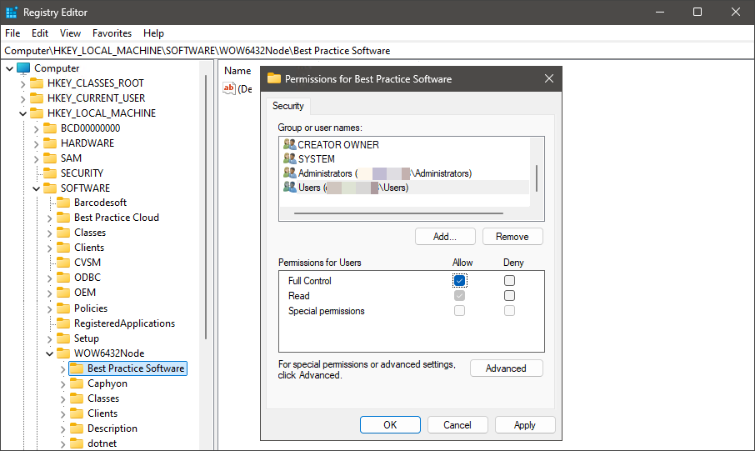Screen dimensions: 755x451
Task: Click the SECURITY folder icon
Action: (x=50, y=173)
